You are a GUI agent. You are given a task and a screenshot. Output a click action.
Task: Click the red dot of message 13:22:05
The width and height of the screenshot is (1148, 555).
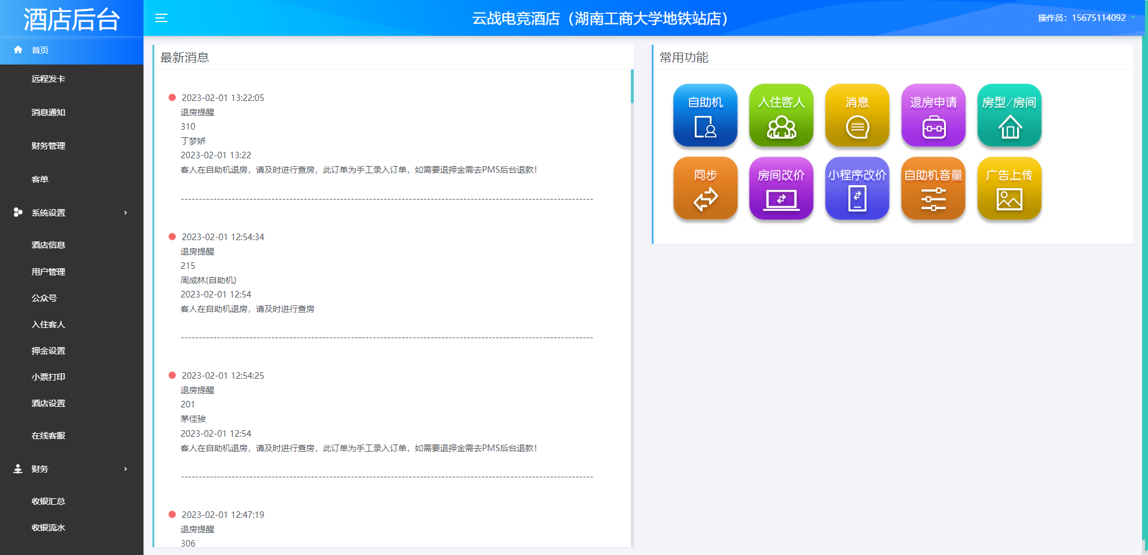(172, 97)
